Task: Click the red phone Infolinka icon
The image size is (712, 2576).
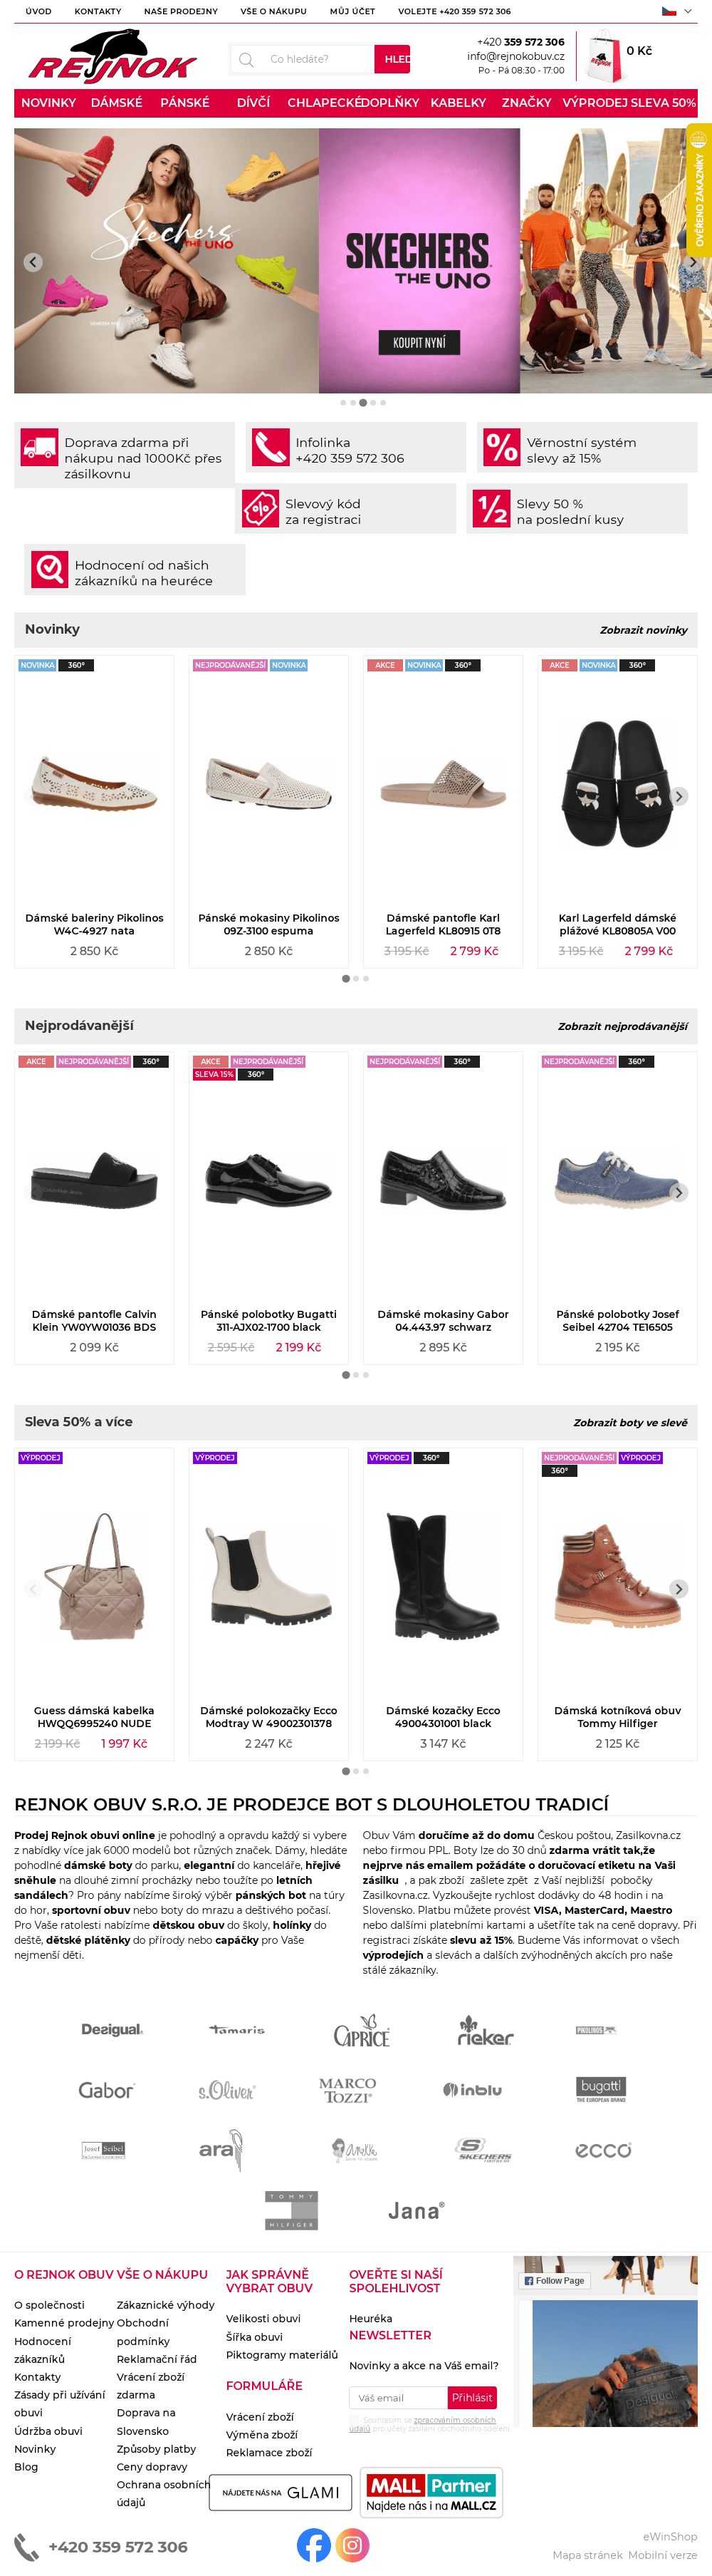Action: point(271,447)
